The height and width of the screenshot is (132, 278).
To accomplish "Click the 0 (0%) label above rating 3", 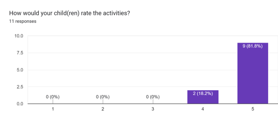I will (x=153, y=97).
